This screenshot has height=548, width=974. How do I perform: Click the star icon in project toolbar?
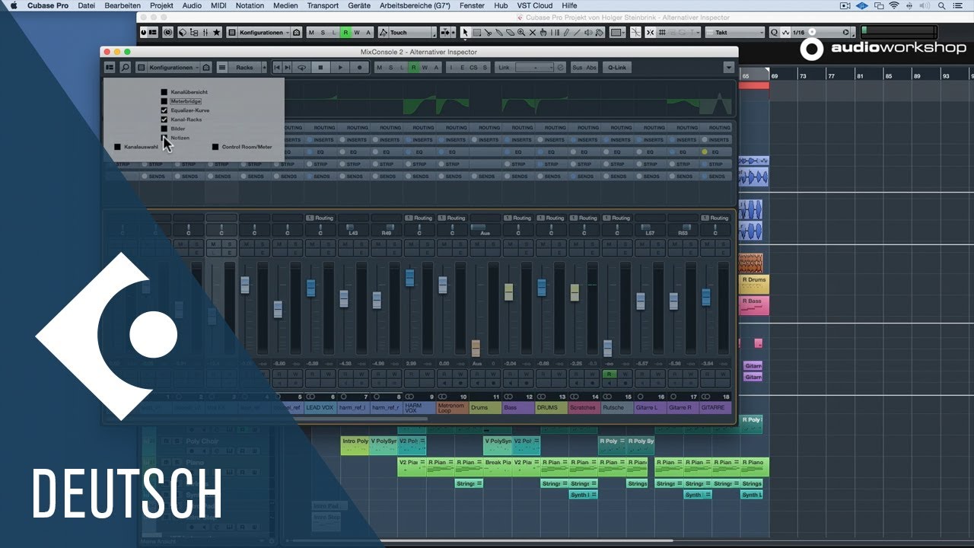click(x=217, y=33)
